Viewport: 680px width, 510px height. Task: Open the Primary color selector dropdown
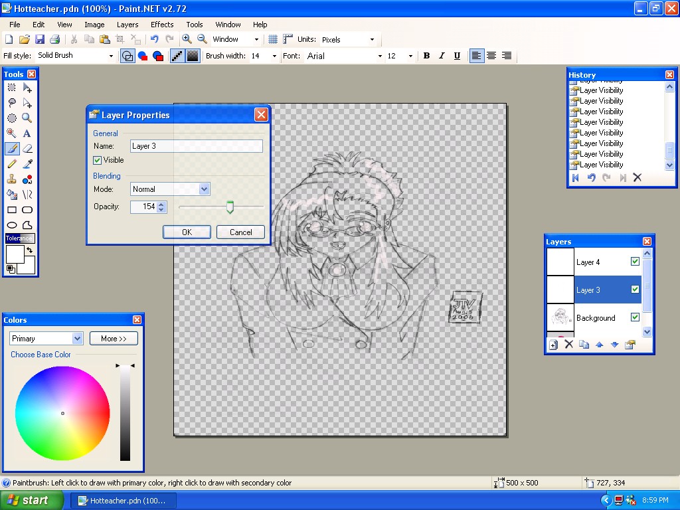pyautogui.click(x=77, y=338)
